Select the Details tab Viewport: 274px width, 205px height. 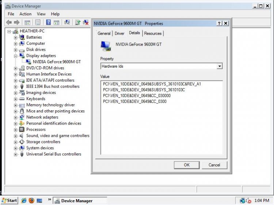[x=134, y=33]
